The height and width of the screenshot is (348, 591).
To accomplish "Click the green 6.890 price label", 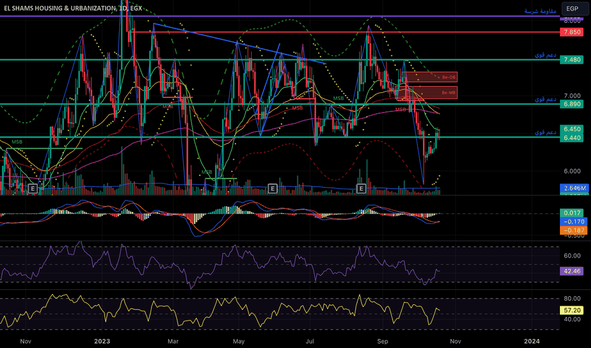I will click(x=572, y=104).
